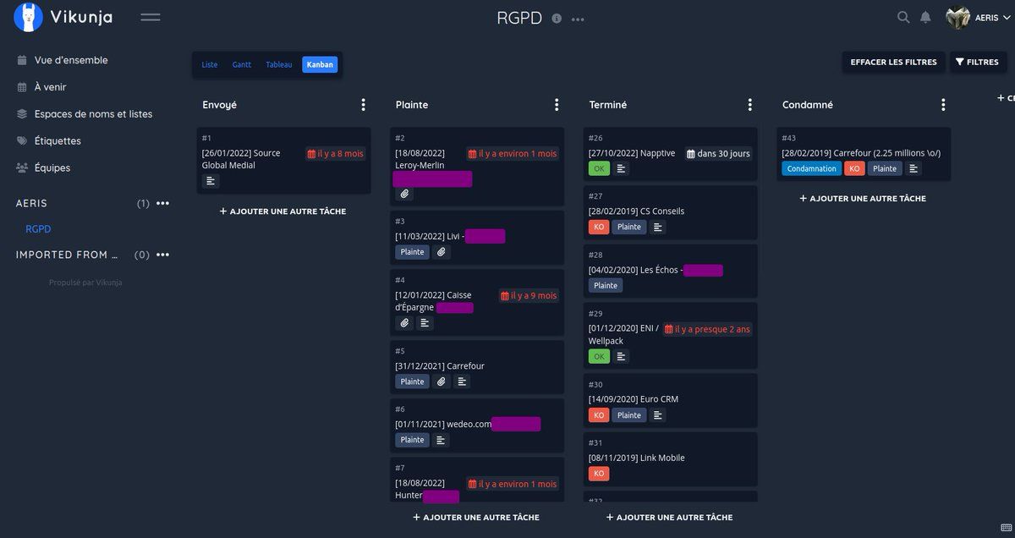Open the Terminé column options menu
1015x538 pixels.
point(750,105)
